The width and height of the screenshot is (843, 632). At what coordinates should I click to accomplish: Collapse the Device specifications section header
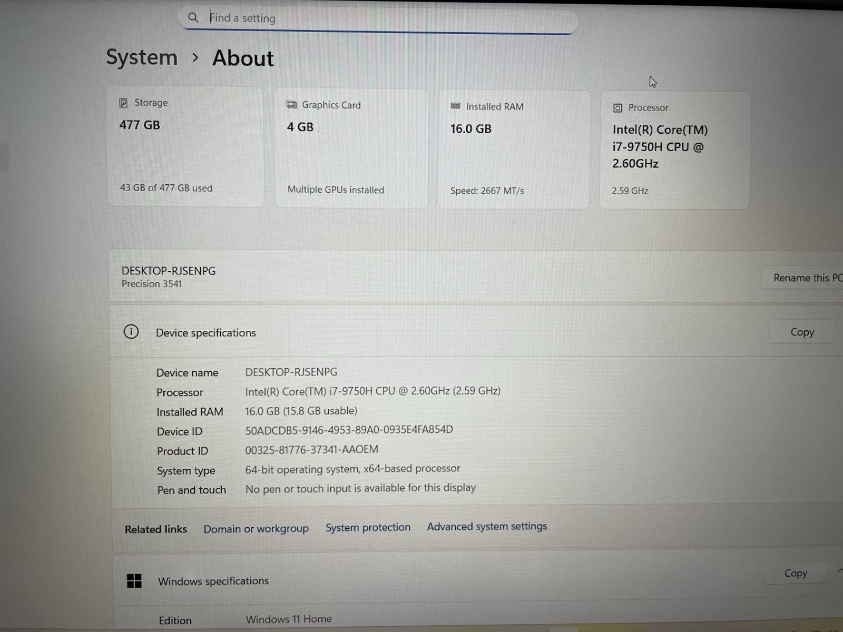pos(476,332)
